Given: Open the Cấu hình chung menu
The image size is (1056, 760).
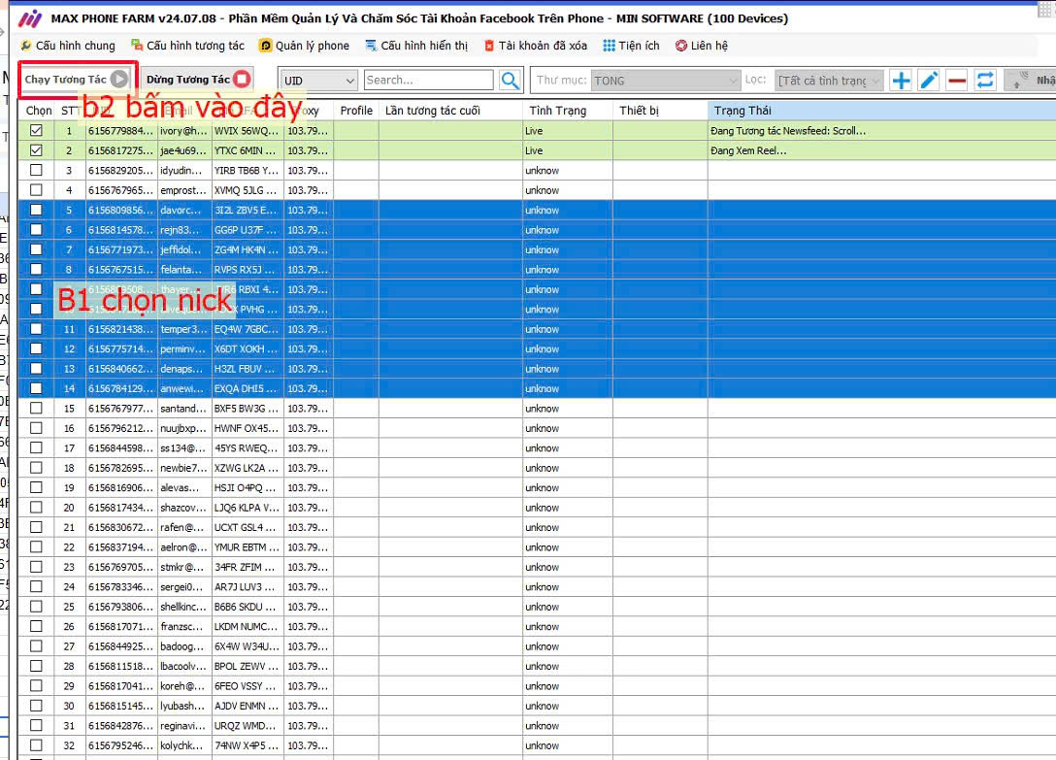Looking at the screenshot, I should point(67,46).
